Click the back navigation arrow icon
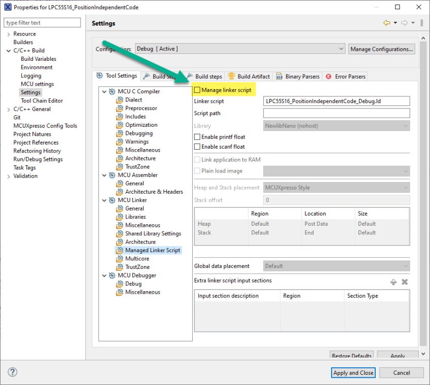 (387, 23)
